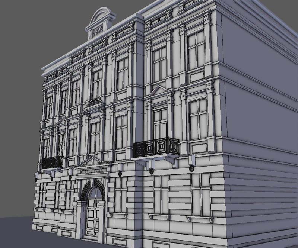Screen dimensions: 298x248
Task: Select the round medallion below the central balcony
Action: (152, 171)
